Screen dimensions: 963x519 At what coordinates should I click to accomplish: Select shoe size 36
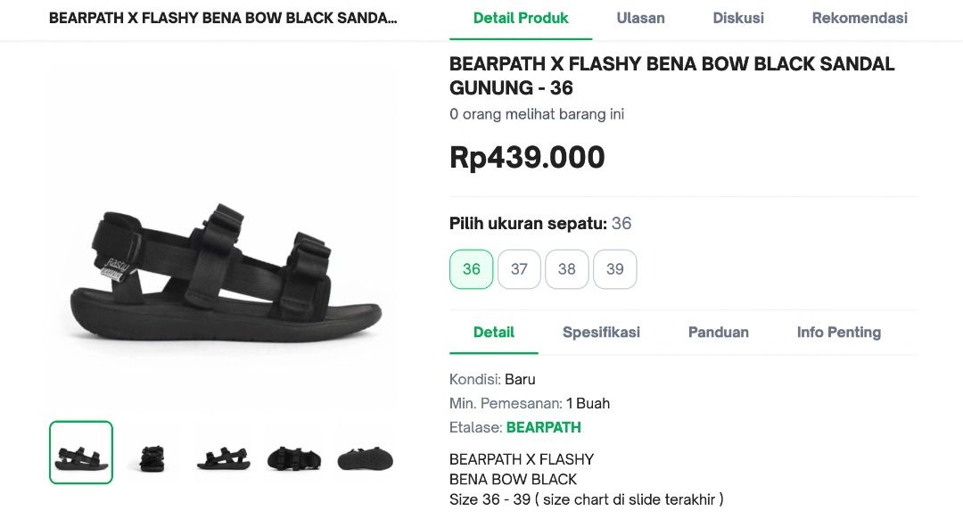click(471, 268)
